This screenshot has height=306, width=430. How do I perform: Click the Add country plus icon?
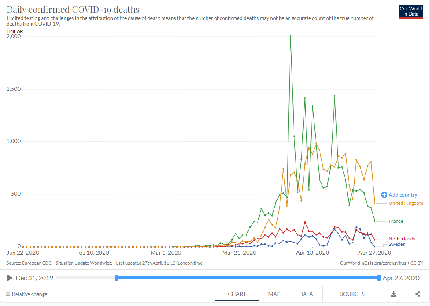tap(384, 195)
